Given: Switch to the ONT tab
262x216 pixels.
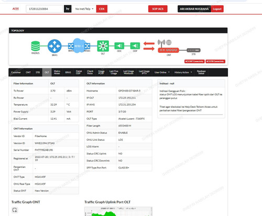Looking at the screenshot, I should tap(28, 72).
